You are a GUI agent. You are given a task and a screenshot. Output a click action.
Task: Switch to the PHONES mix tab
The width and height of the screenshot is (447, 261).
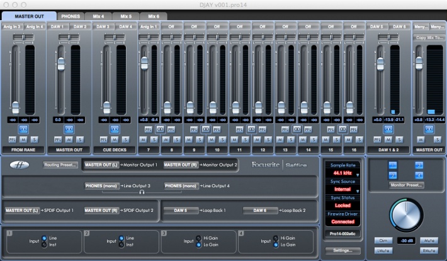[70, 15]
